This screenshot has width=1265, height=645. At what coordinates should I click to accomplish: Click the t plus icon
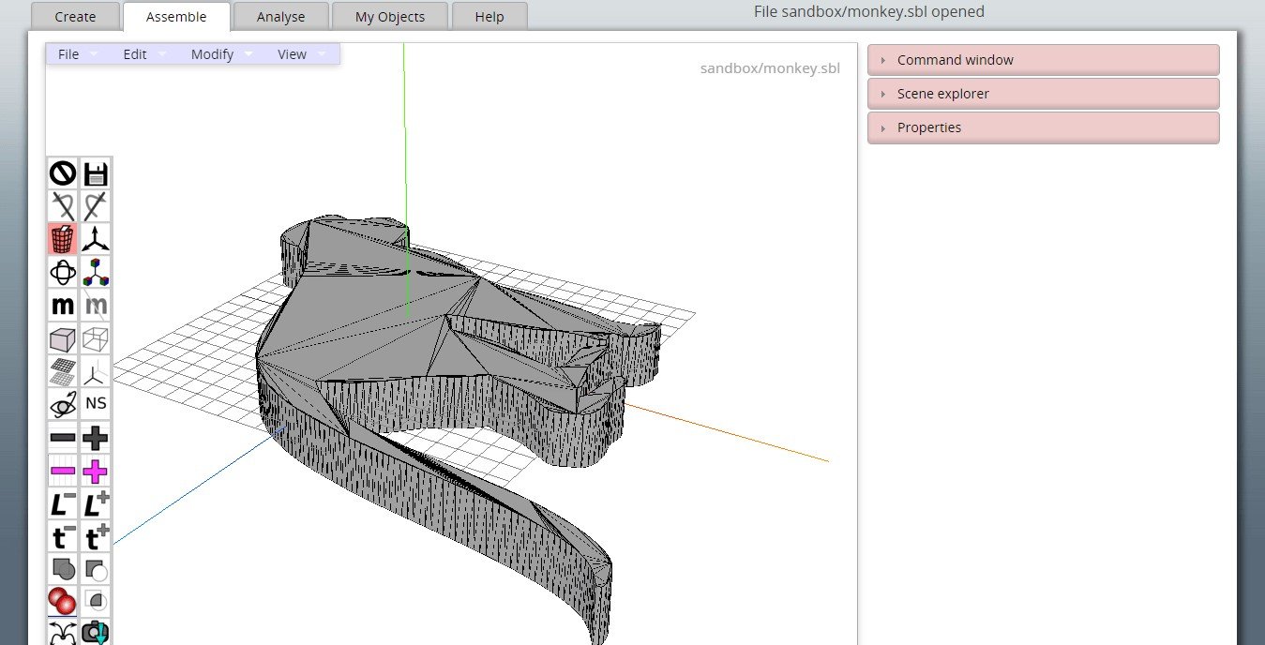[x=96, y=537]
